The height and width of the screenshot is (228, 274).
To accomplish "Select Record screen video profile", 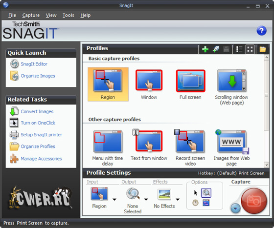I will click(190, 147).
